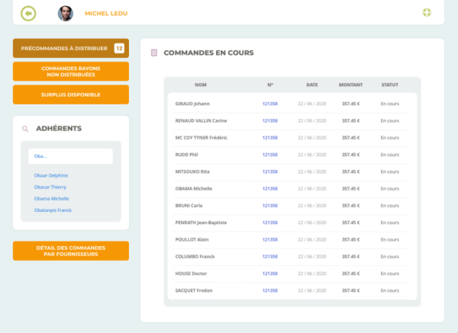
Task: Open order number for MITSOUKO Rita
Action: pyautogui.click(x=270, y=171)
